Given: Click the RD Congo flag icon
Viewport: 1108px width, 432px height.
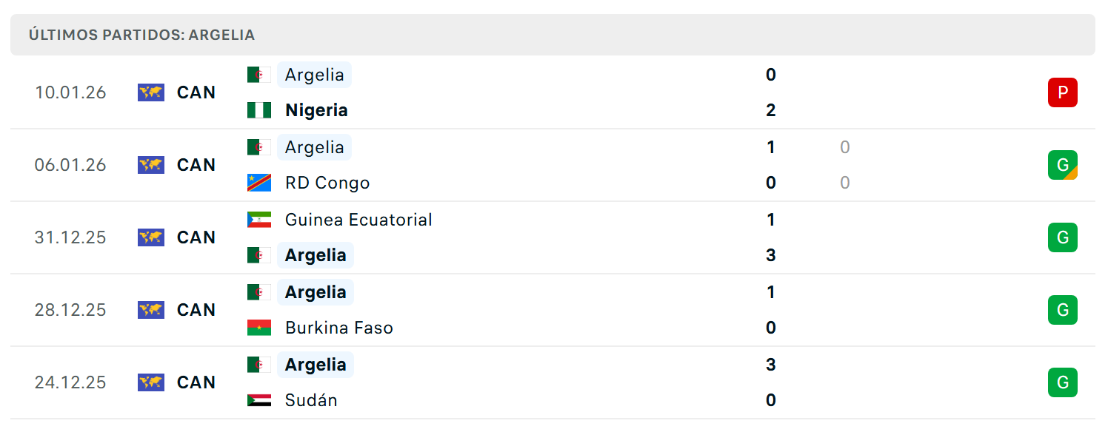Looking at the screenshot, I should (259, 183).
